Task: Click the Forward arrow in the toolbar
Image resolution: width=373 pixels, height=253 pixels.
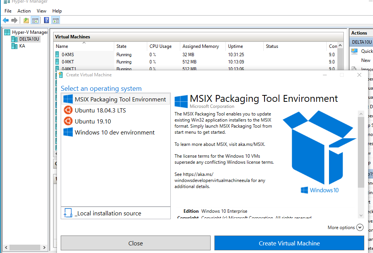Action: (x=14, y=21)
